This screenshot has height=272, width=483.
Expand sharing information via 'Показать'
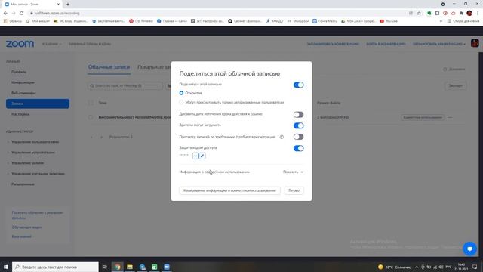coord(293,172)
